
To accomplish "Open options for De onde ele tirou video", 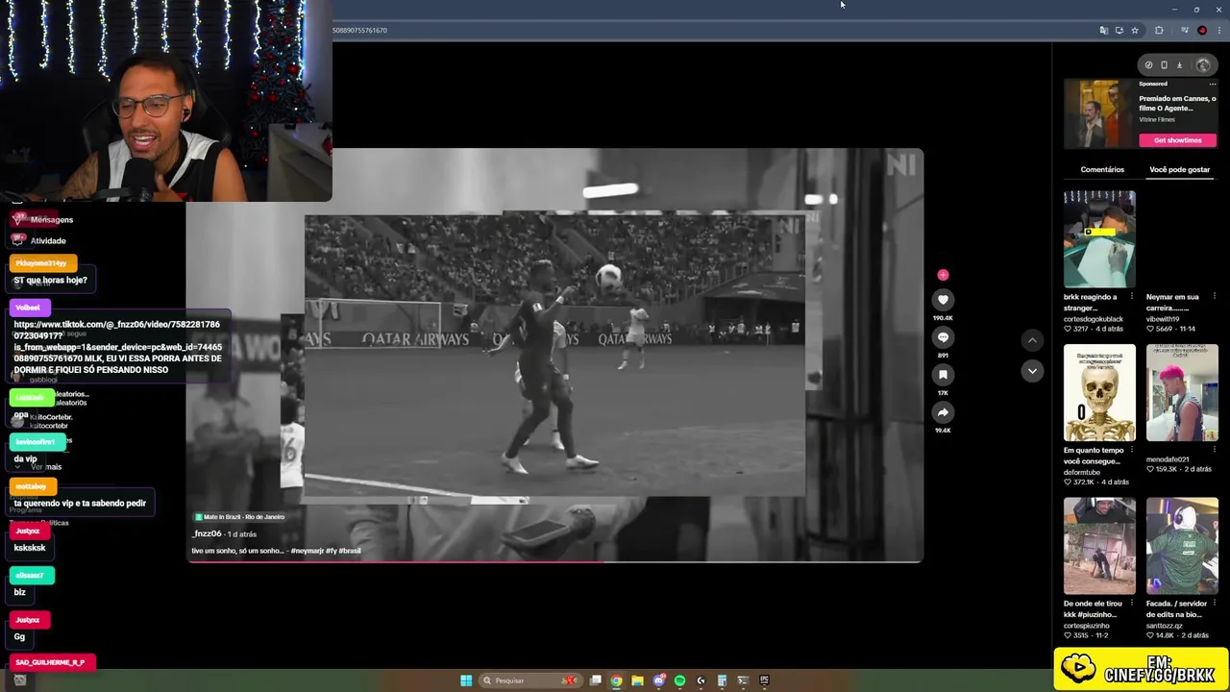I will (1131, 604).
